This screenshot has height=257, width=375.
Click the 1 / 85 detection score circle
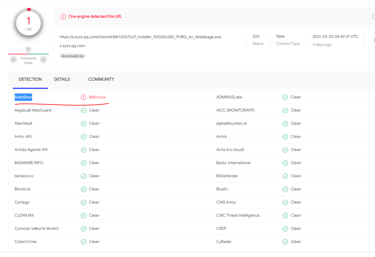28,24
